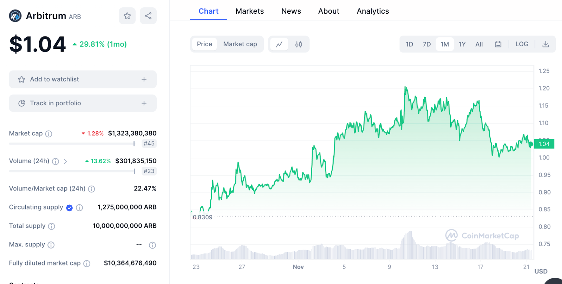Viewport: 562px width, 284px height.
Task: Set chart range to 7D
Action: click(x=427, y=44)
